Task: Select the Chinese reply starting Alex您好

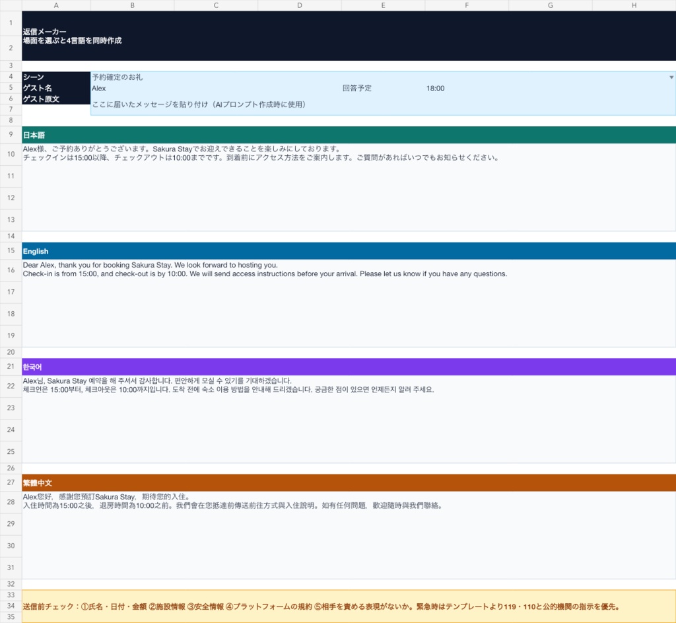Action: [349, 535]
